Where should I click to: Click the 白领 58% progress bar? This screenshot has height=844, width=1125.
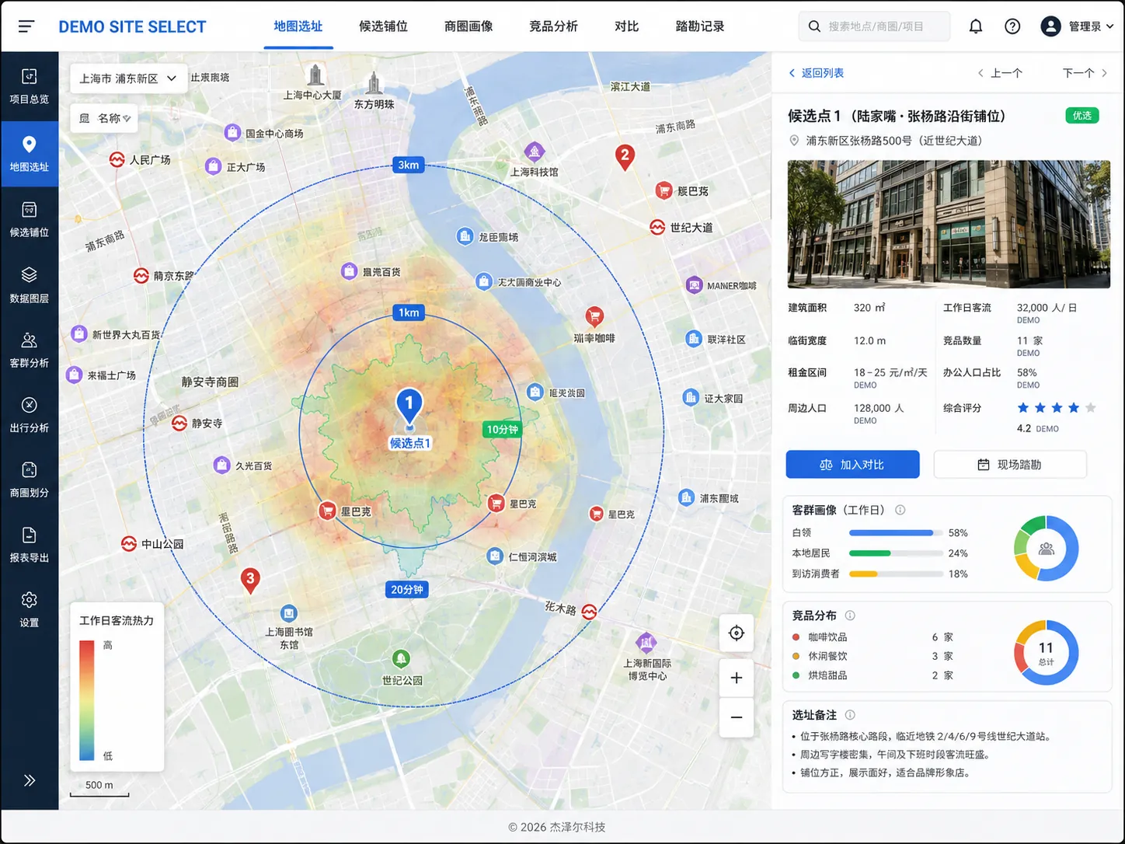[x=897, y=533]
